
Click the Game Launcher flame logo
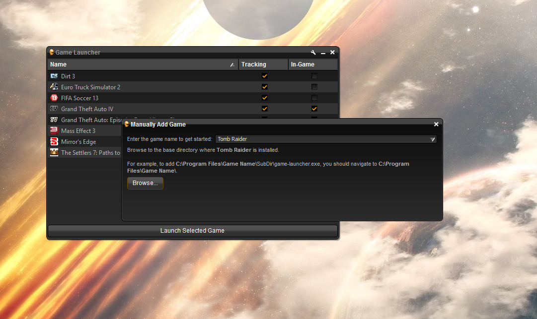[x=51, y=52]
